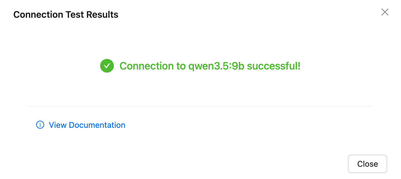Click the View Documentation text label

pos(87,125)
